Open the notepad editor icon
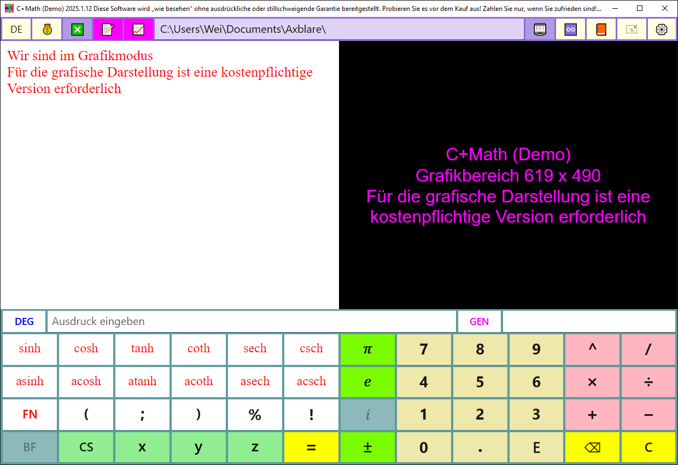The image size is (678, 465). [108, 30]
